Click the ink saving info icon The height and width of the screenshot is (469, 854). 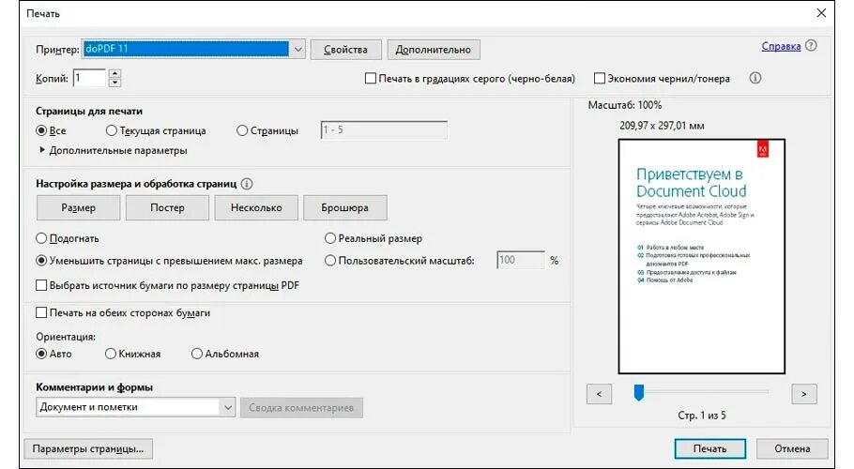click(x=755, y=78)
